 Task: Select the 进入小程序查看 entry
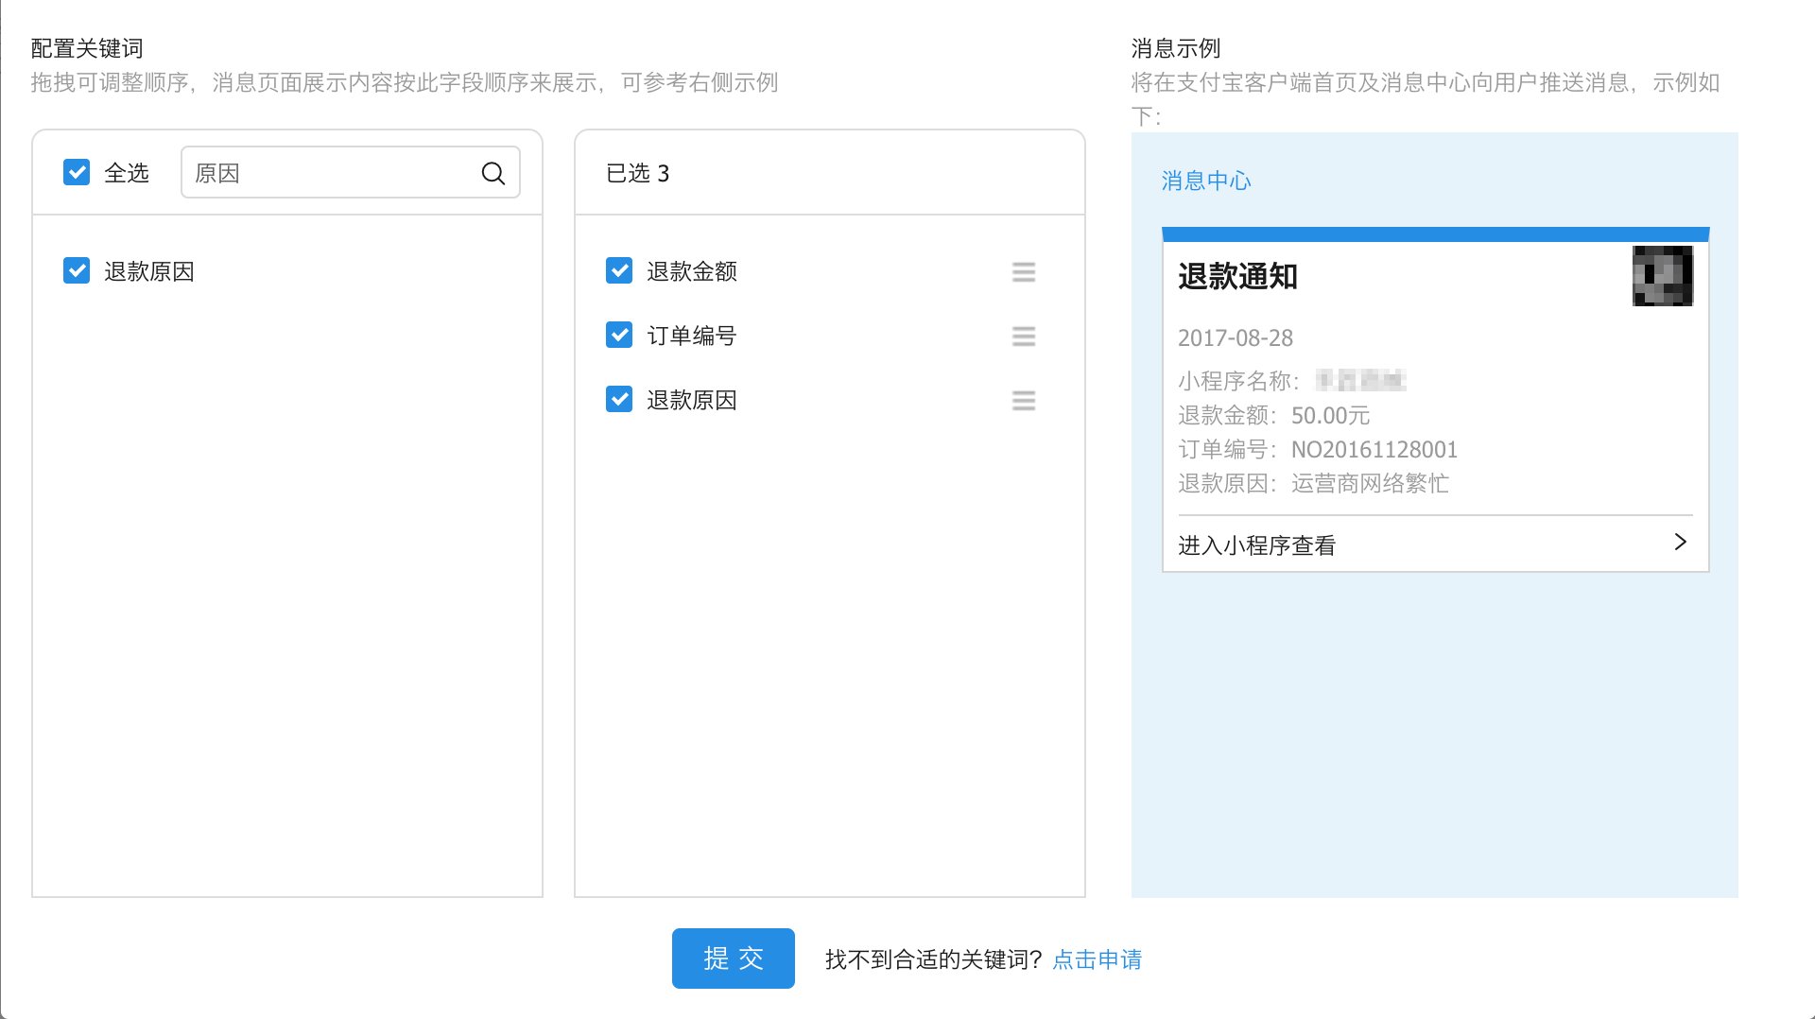click(1256, 545)
